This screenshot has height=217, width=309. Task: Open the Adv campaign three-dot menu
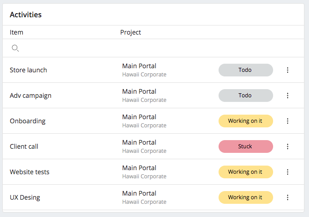click(288, 96)
